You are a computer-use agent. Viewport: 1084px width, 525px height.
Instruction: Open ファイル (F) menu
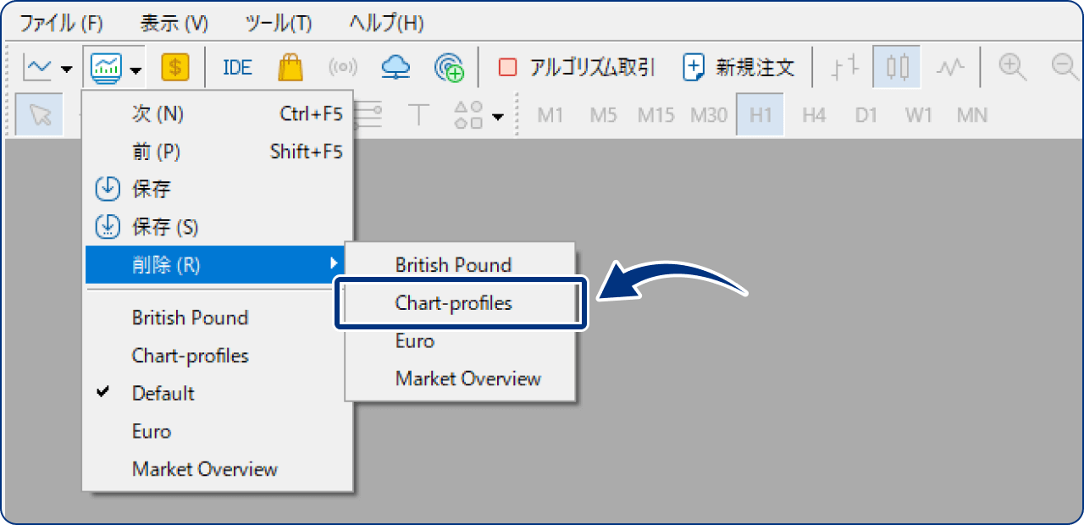coord(61,23)
